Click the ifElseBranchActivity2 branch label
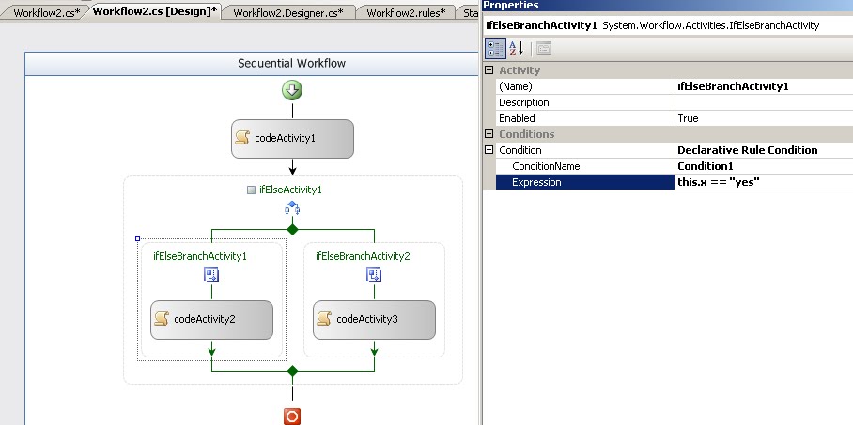The width and height of the screenshot is (853, 425). (363, 256)
